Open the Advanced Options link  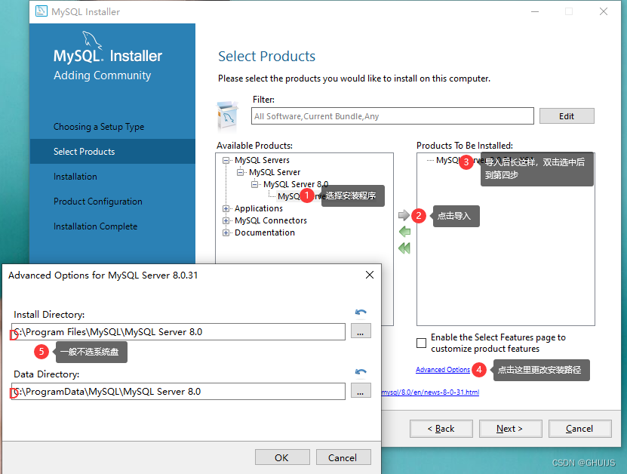pos(443,370)
